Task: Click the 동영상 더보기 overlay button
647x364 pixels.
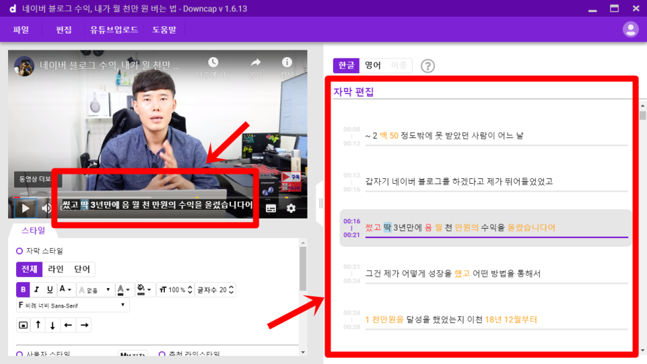Action: coord(37,179)
